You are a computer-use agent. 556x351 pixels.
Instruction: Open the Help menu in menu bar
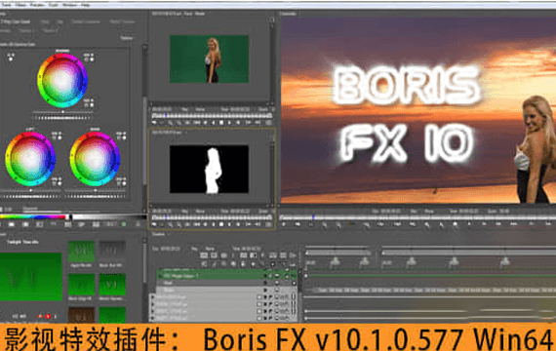pyautogui.click(x=85, y=5)
